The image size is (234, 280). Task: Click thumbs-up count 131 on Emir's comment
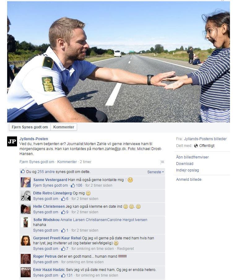[67, 275]
